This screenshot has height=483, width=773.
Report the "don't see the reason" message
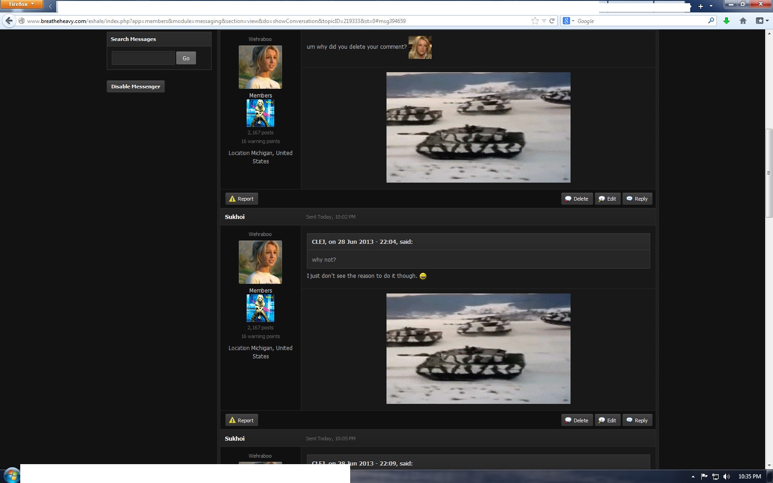click(242, 420)
